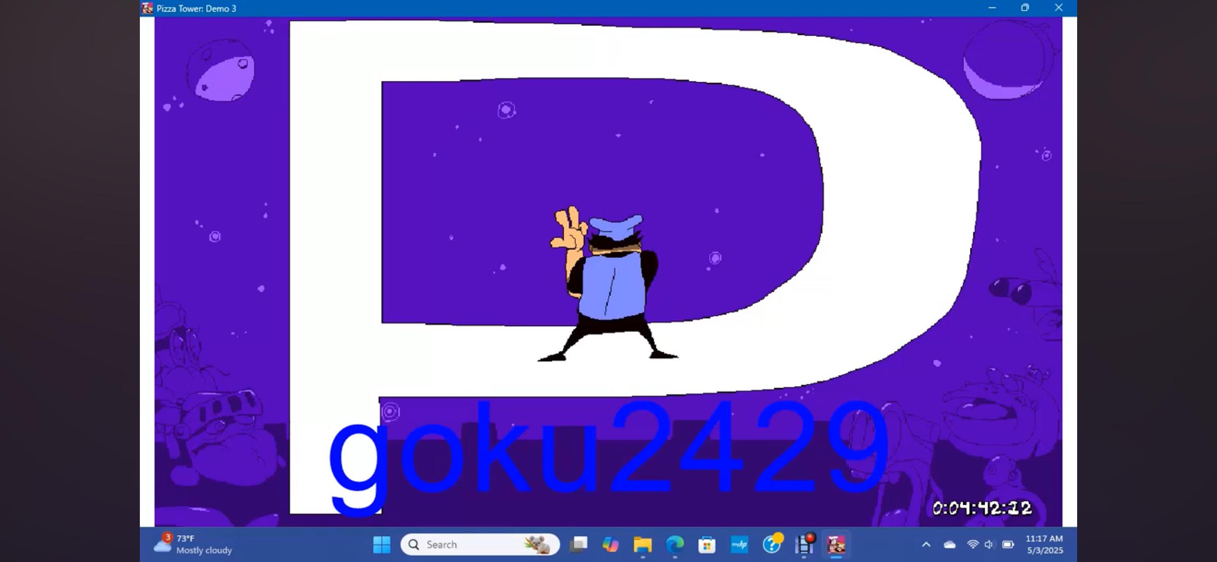
Task: Expand the hidden system tray icons chevron
Action: coord(926,544)
